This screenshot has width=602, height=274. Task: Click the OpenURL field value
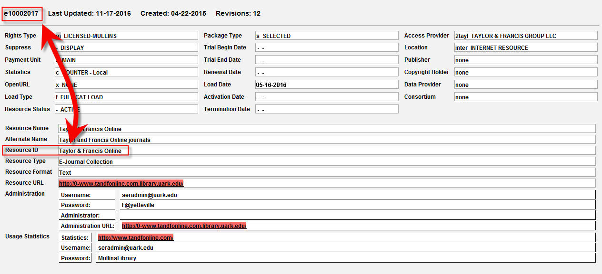126,85
